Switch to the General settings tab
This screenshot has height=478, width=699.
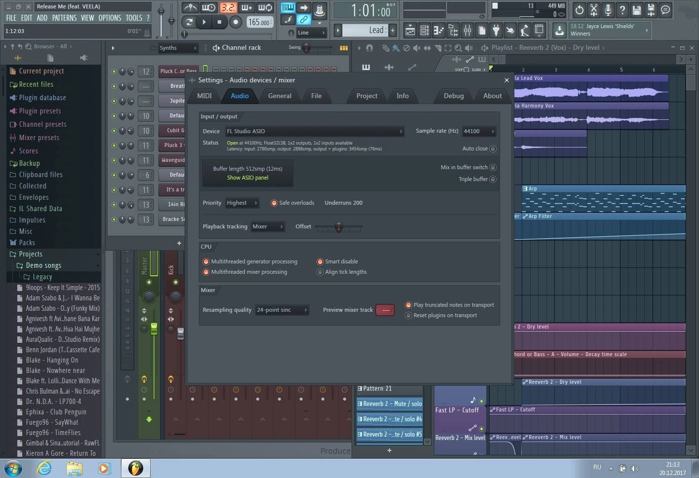point(280,96)
